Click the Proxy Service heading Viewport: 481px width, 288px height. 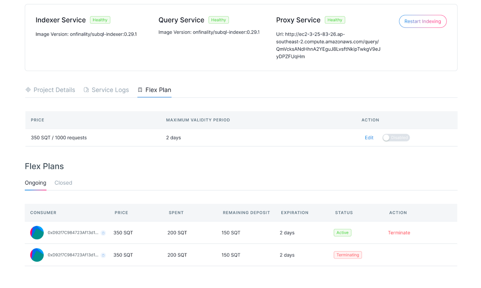pyautogui.click(x=298, y=20)
